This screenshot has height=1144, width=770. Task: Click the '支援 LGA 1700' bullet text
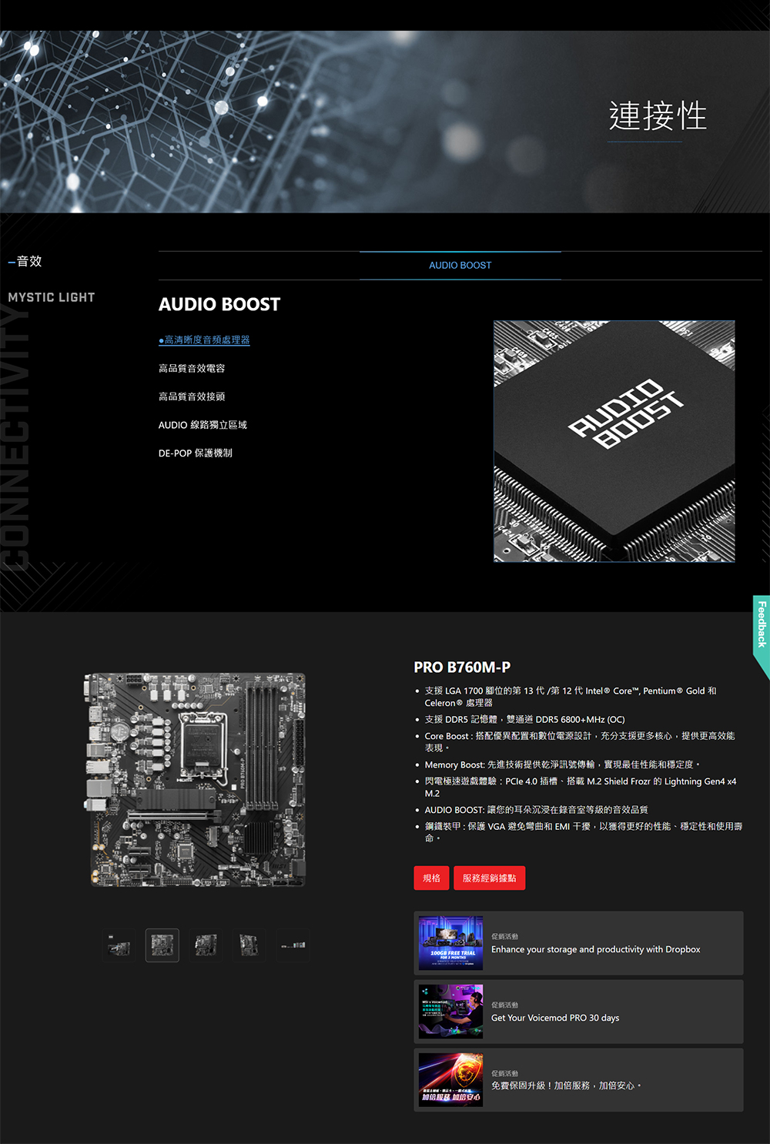[571, 697]
